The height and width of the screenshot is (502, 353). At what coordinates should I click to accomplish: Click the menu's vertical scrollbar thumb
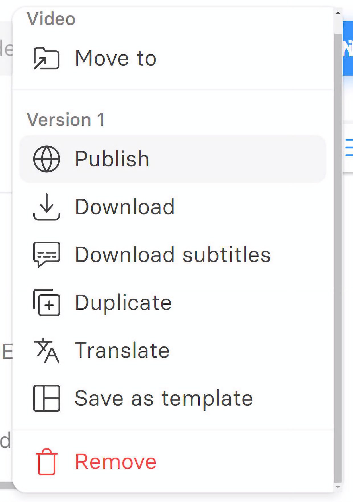(338, 256)
